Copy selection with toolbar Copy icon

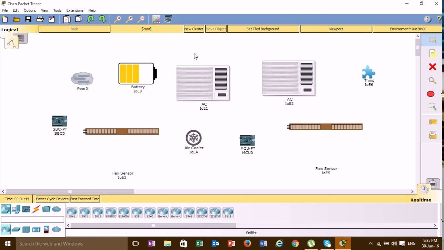coord(67,19)
